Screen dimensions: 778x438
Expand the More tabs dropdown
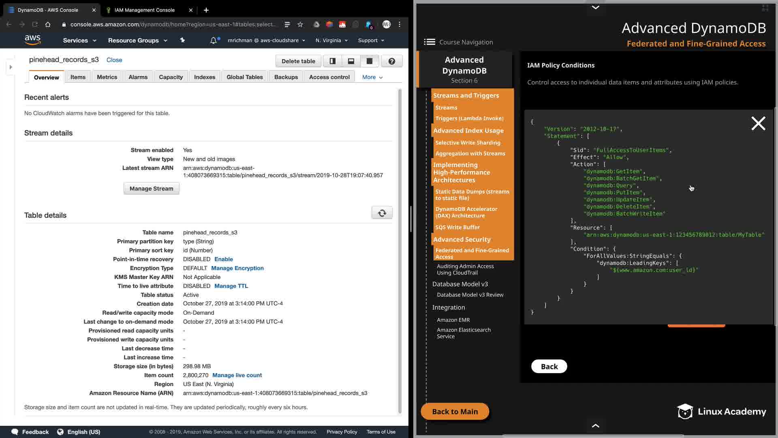372,77
